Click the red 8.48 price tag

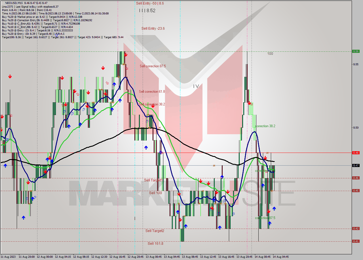click(x=356, y=153)
